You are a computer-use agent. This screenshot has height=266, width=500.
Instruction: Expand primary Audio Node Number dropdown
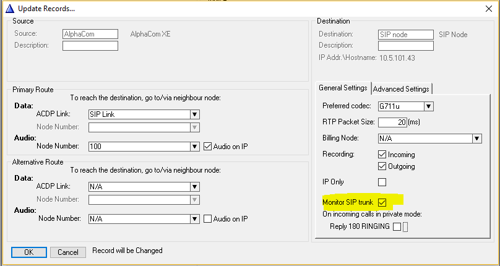click(x=194, y=147)
